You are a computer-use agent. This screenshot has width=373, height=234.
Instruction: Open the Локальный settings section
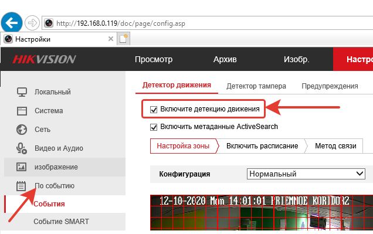[53, 92]
